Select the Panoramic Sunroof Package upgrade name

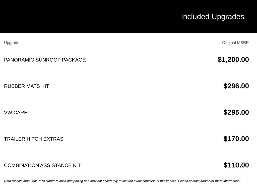coord(45,60)
